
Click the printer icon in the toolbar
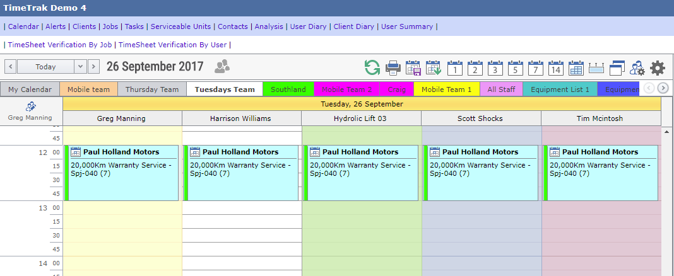tap(393, 67)
